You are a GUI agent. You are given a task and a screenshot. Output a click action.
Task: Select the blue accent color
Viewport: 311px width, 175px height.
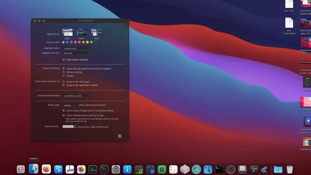68,42
